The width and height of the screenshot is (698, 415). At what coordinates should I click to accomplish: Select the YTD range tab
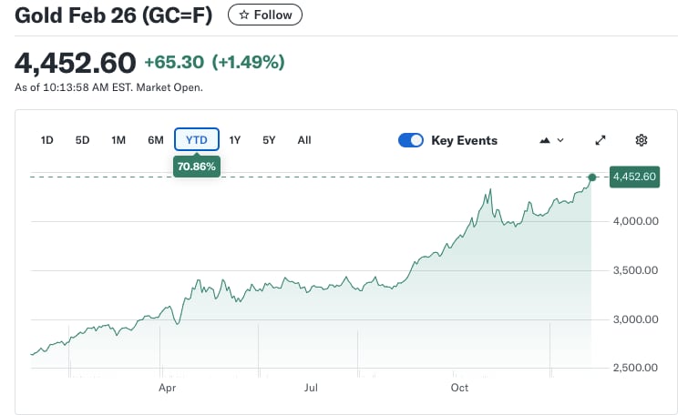(x=196, y=140)
